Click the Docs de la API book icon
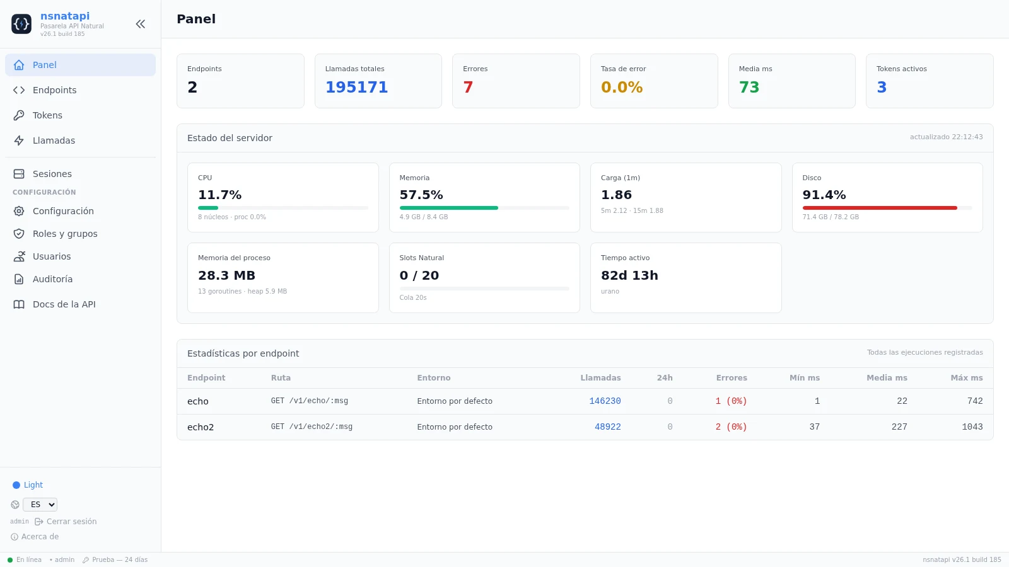The width and height of the screenshot is (1009, 567). (19, 304)
